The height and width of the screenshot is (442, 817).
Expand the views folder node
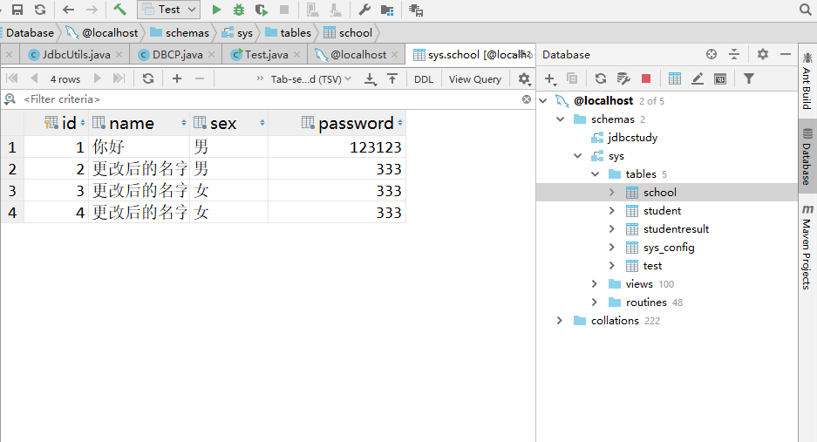[595, 284]
